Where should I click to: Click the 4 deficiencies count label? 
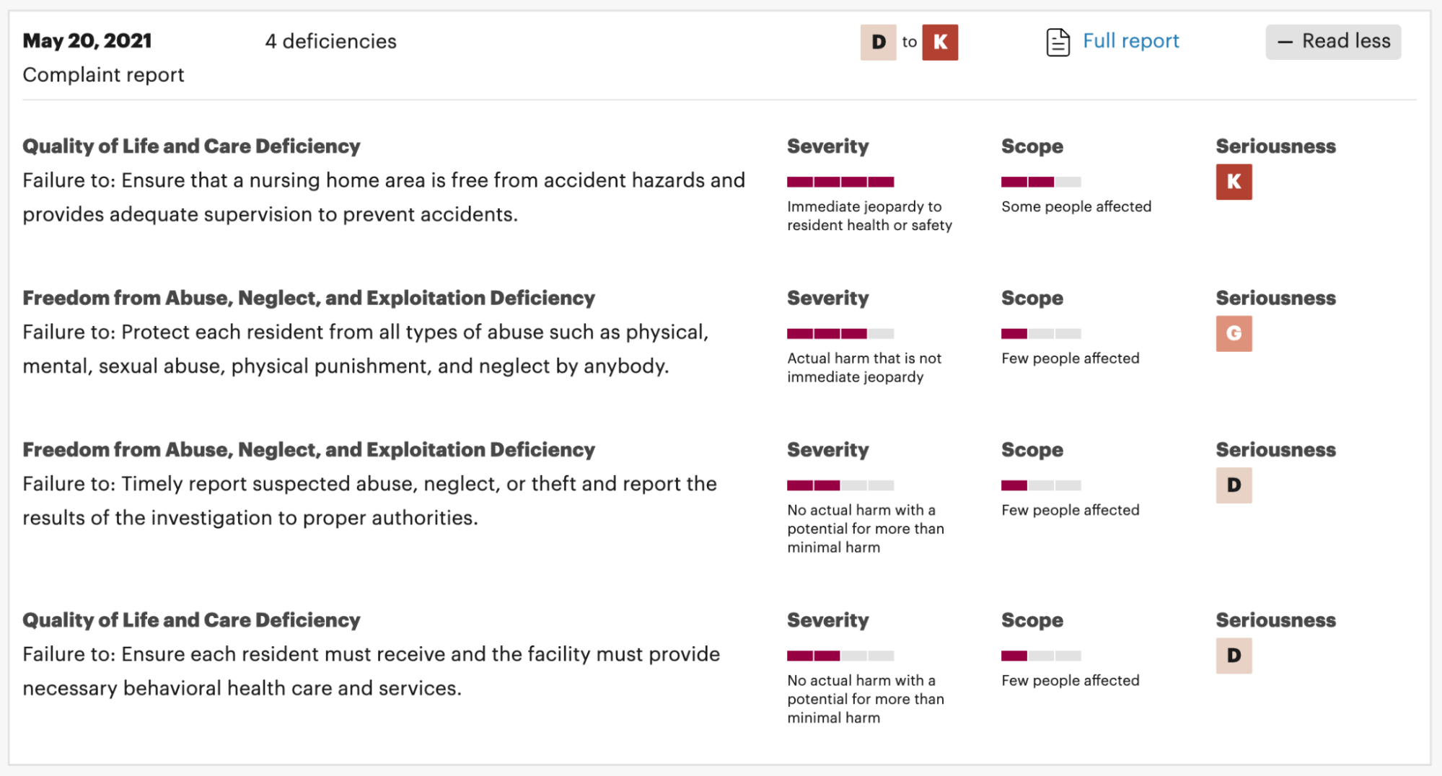[330, 42]
